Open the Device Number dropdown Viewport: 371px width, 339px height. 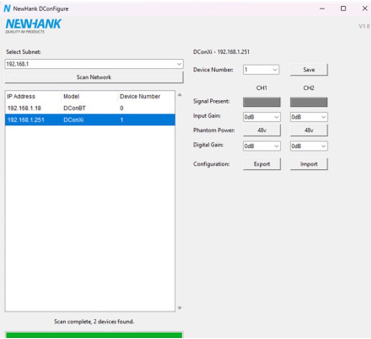point(261,70)
